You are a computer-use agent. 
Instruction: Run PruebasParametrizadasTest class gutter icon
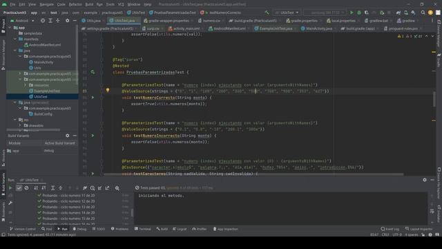(93, 72)
